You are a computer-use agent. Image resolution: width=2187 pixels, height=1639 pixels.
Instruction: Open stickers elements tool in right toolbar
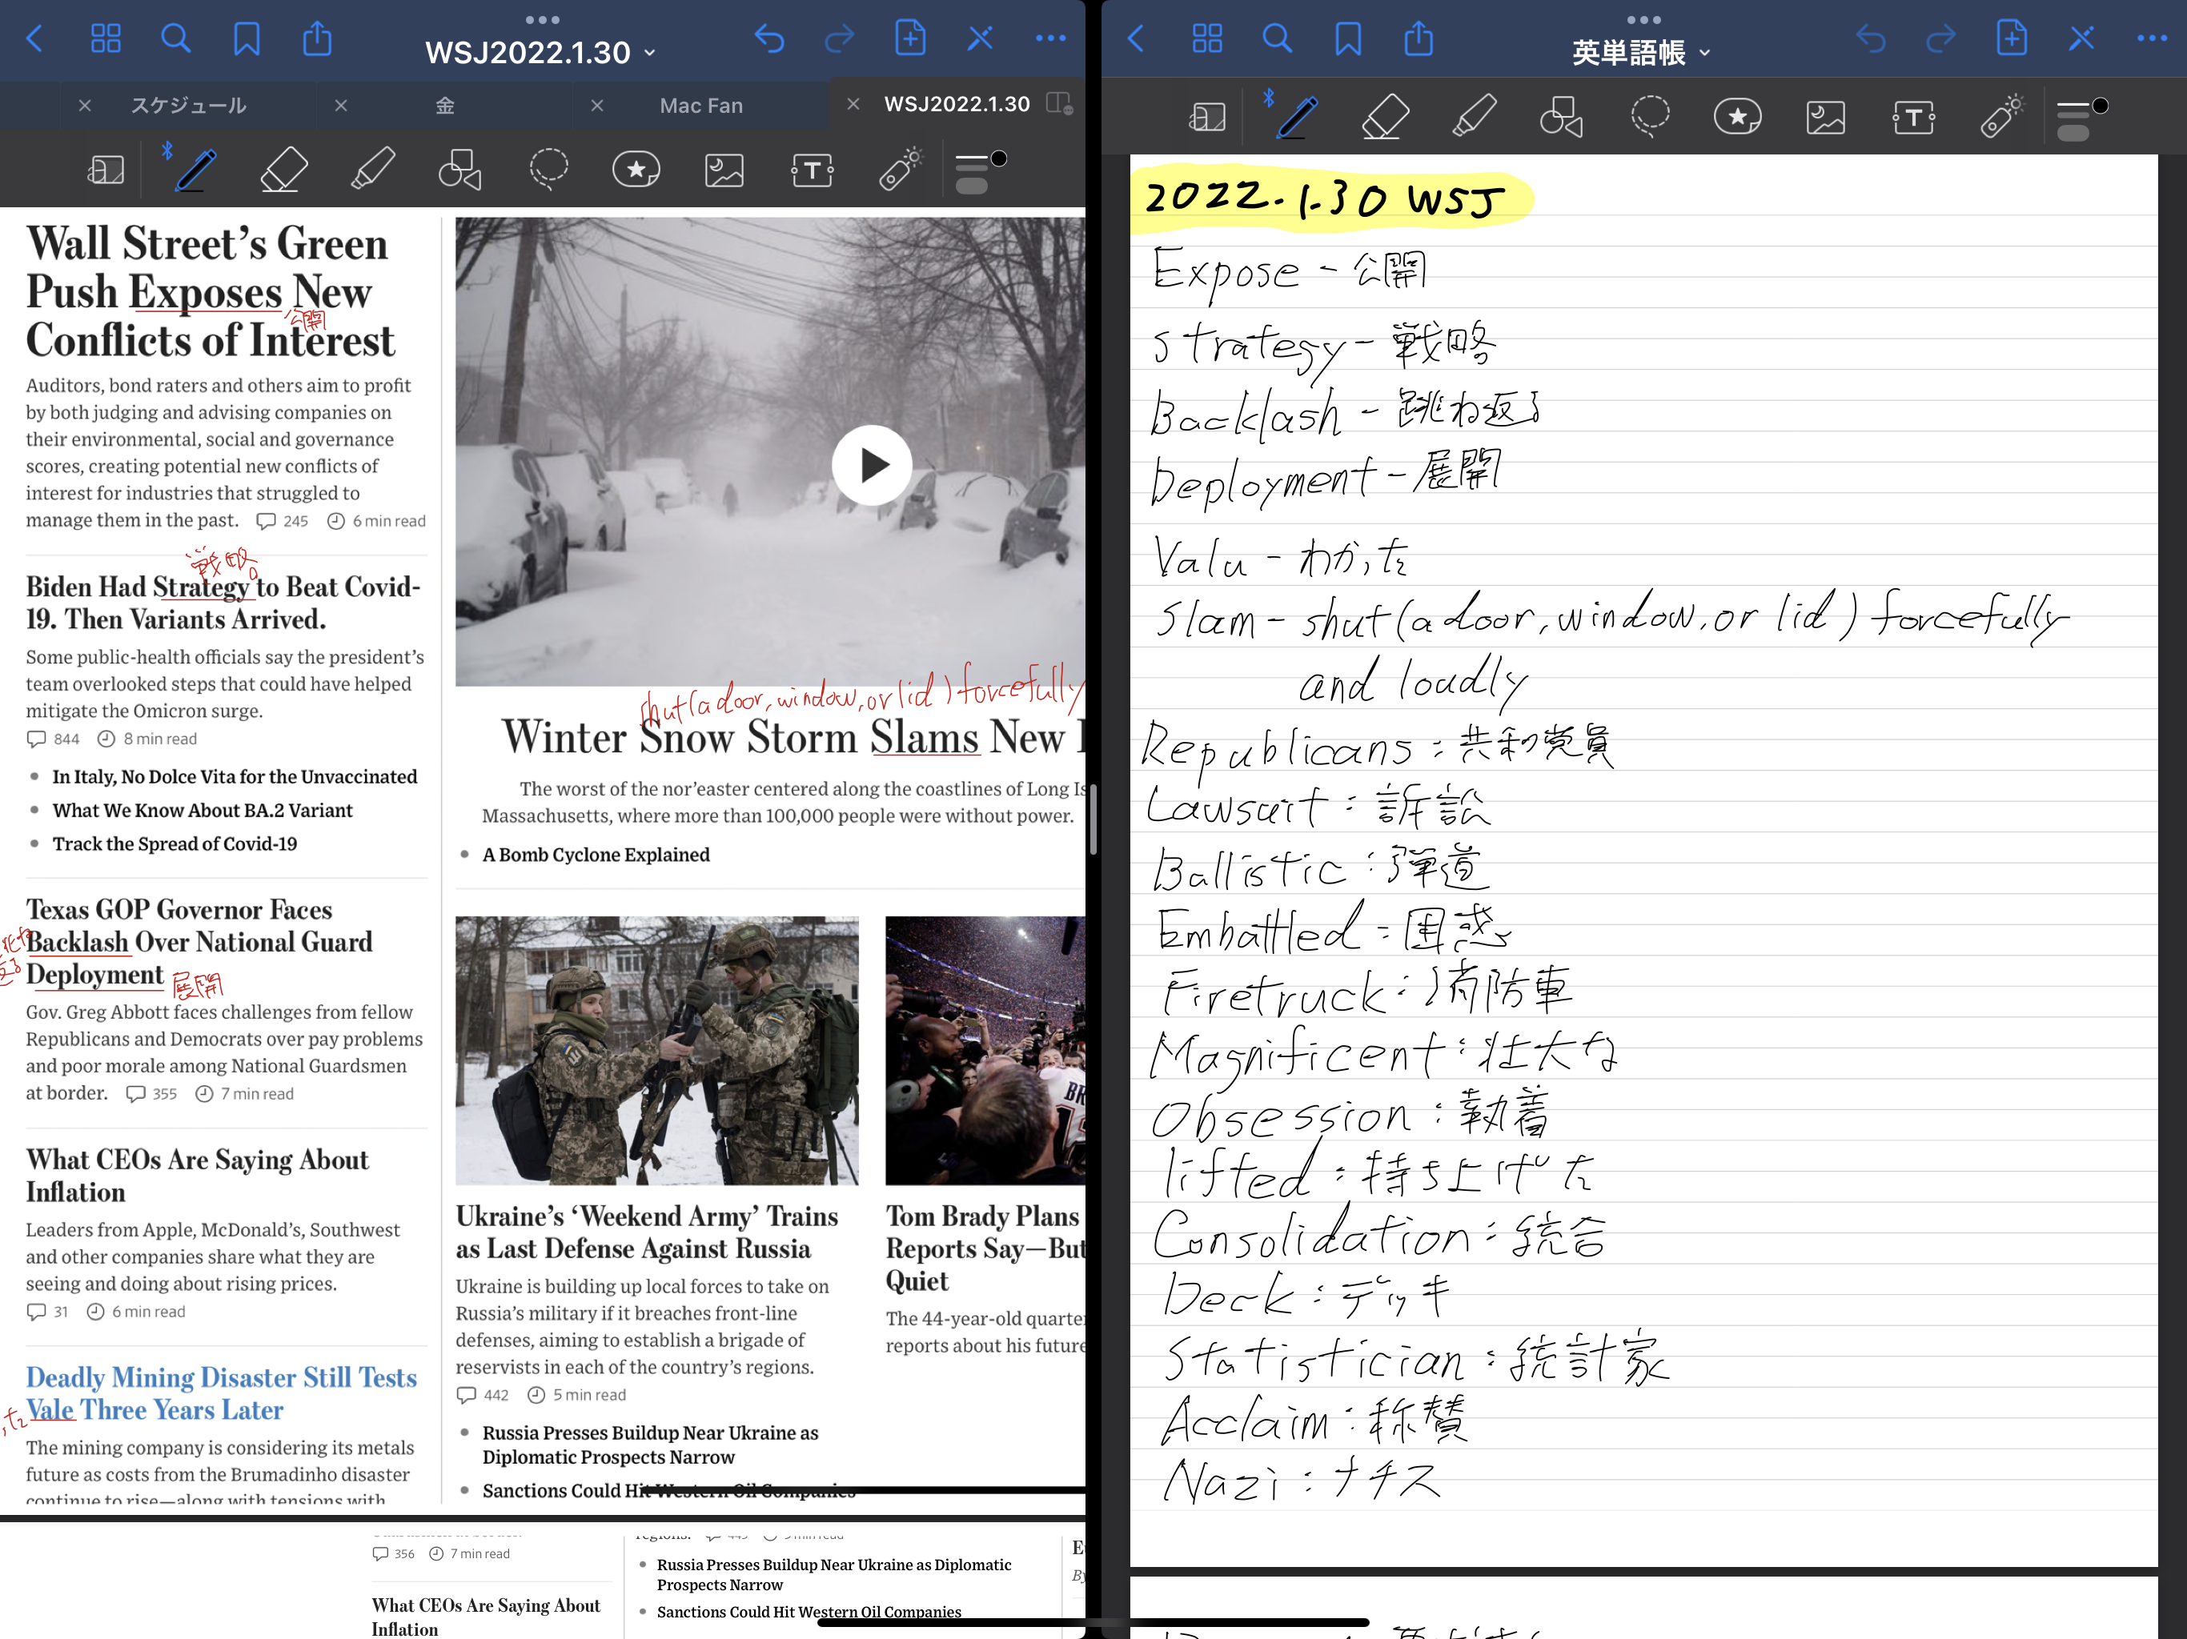pyautogui.click(x=1737, y=117)
